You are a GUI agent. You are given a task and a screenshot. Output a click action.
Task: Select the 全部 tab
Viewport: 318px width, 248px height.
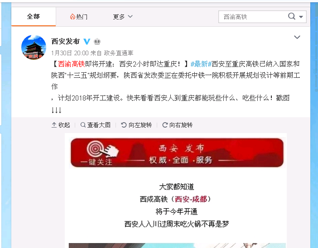(34, 17)
